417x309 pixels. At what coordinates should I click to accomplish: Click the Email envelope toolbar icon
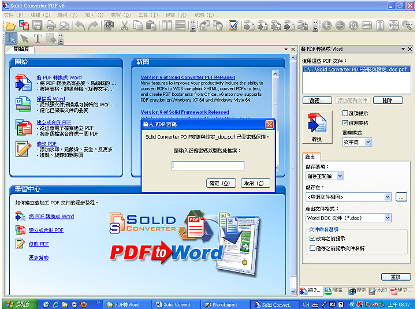[64, 26]
